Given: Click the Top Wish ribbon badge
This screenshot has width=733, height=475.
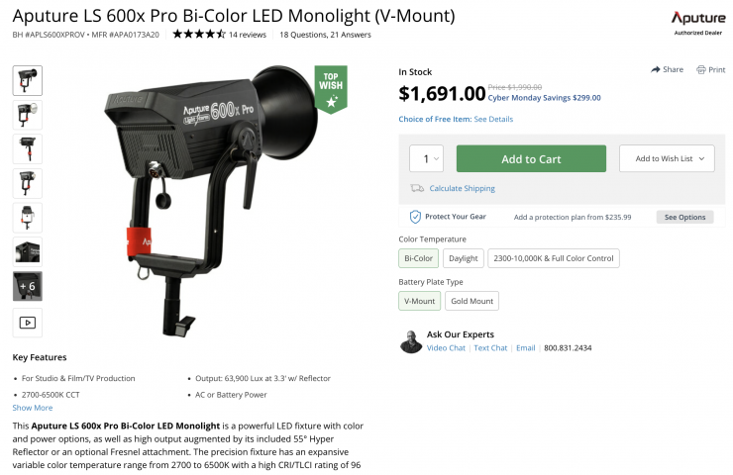Looking at the screenshot, I should 331,88.
